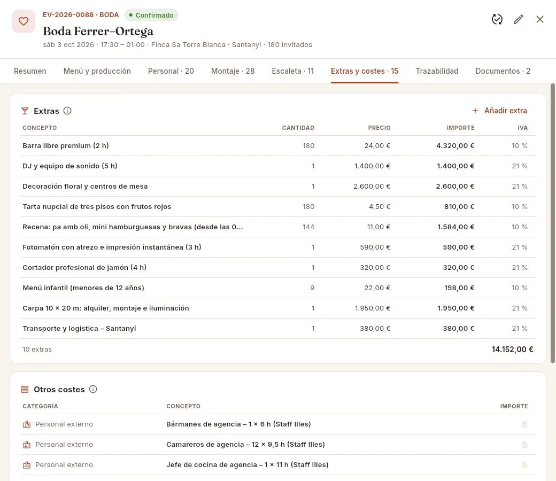Image resolution: width=556 pixels, height=481 pixels.
Task: Click the lock icon for Camareros de agencia
Action: tap(524, 445)
